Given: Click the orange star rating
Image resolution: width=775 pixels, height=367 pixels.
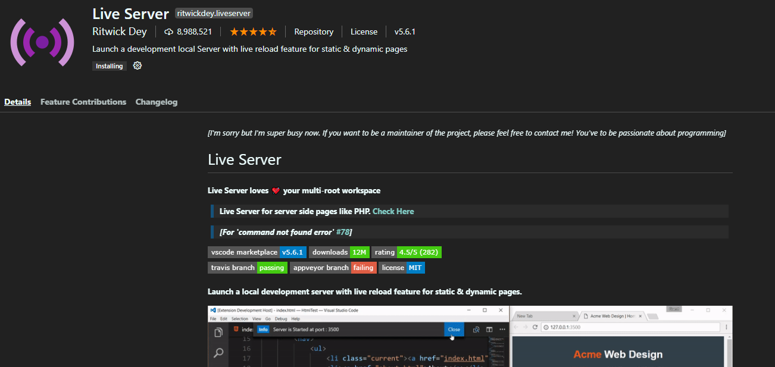Looking at the screenshot, I should [x=253, y=32].
